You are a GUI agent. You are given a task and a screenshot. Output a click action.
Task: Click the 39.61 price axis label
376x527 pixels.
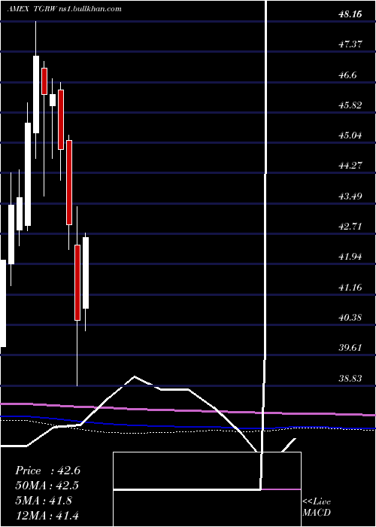(x=351, y=348)
